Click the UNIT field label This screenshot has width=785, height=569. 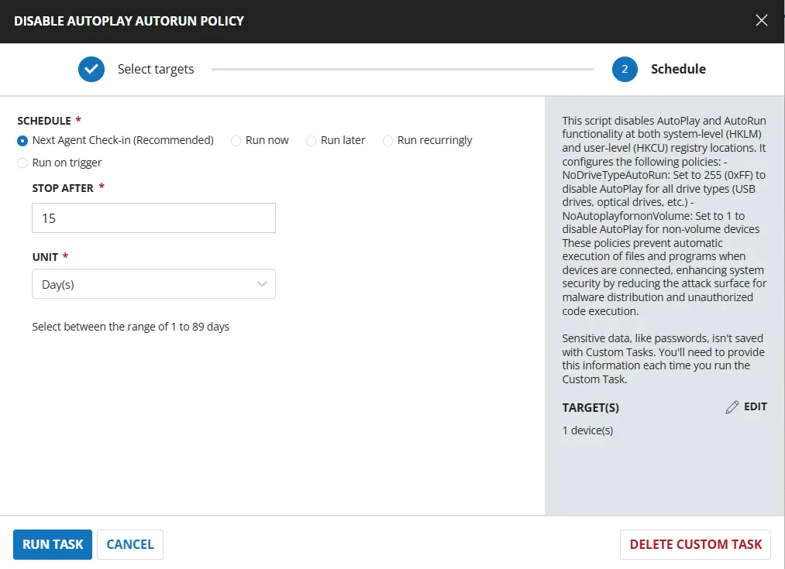[x=45, y=257]
